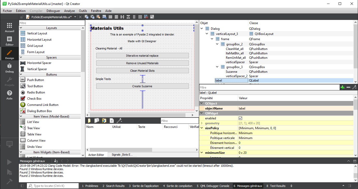This screenshot has height=189, width=358.
Task: Collapse the frame node
Action: [212, 39]
